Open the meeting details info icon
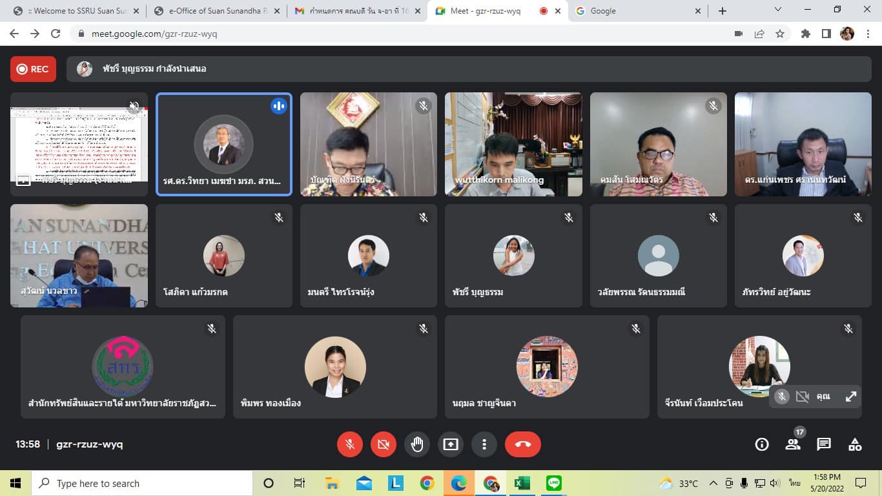Screen dimensions: 882x496 (762, 444)
